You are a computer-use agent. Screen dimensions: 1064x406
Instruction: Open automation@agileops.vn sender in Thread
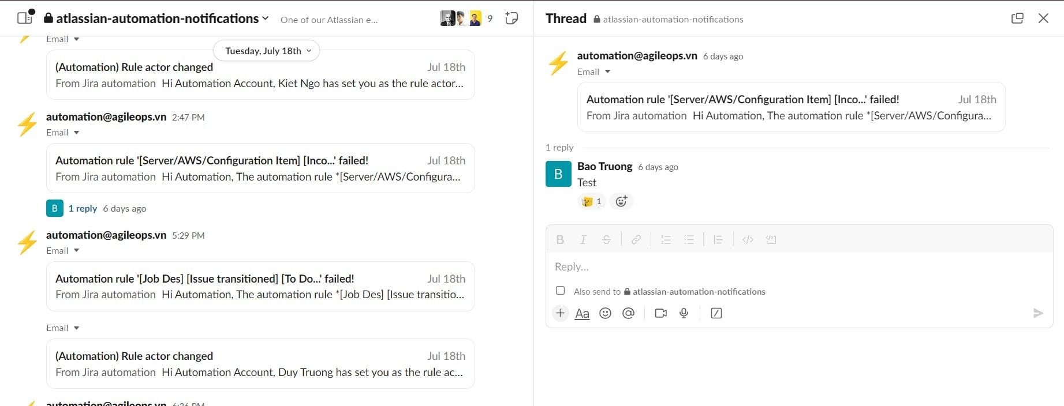637,55
